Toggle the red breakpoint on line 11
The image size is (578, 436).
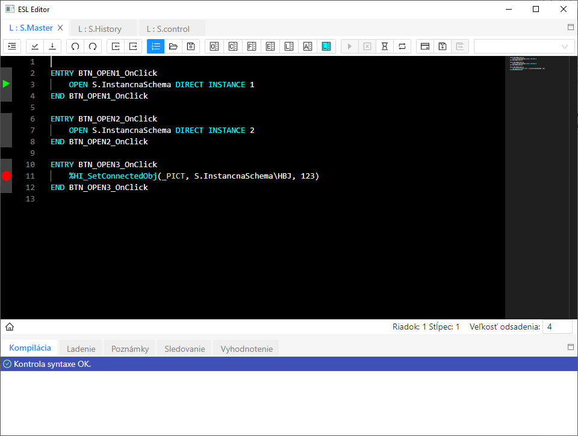pyautogui.click(x=6, y=176)
